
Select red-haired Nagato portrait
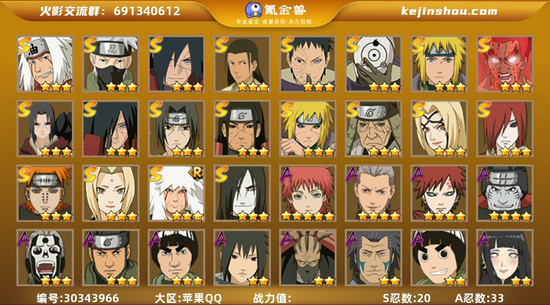click(x=504, y=129)
